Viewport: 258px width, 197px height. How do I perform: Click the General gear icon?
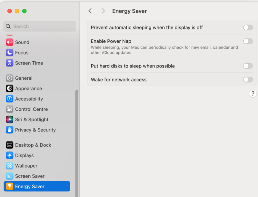pos(10,78)
